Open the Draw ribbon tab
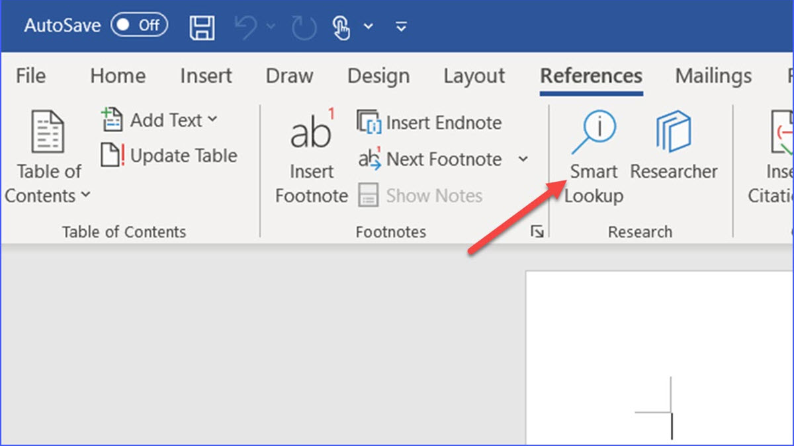This screenshot has height=446, width=794. point(289,76)
